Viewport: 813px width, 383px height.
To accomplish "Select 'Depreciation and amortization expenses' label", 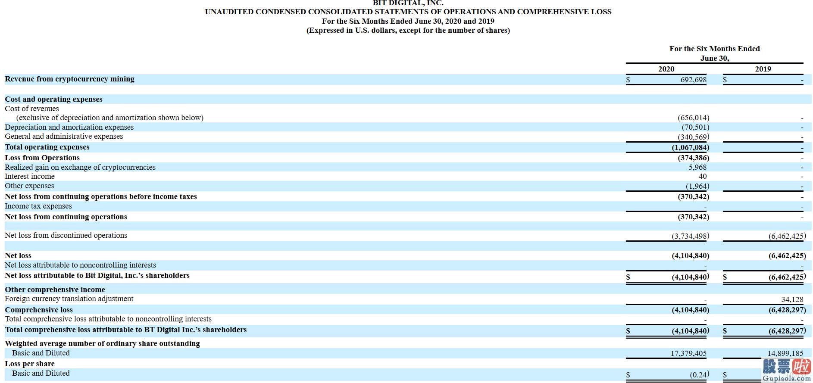I will click(x=69, y=127).
